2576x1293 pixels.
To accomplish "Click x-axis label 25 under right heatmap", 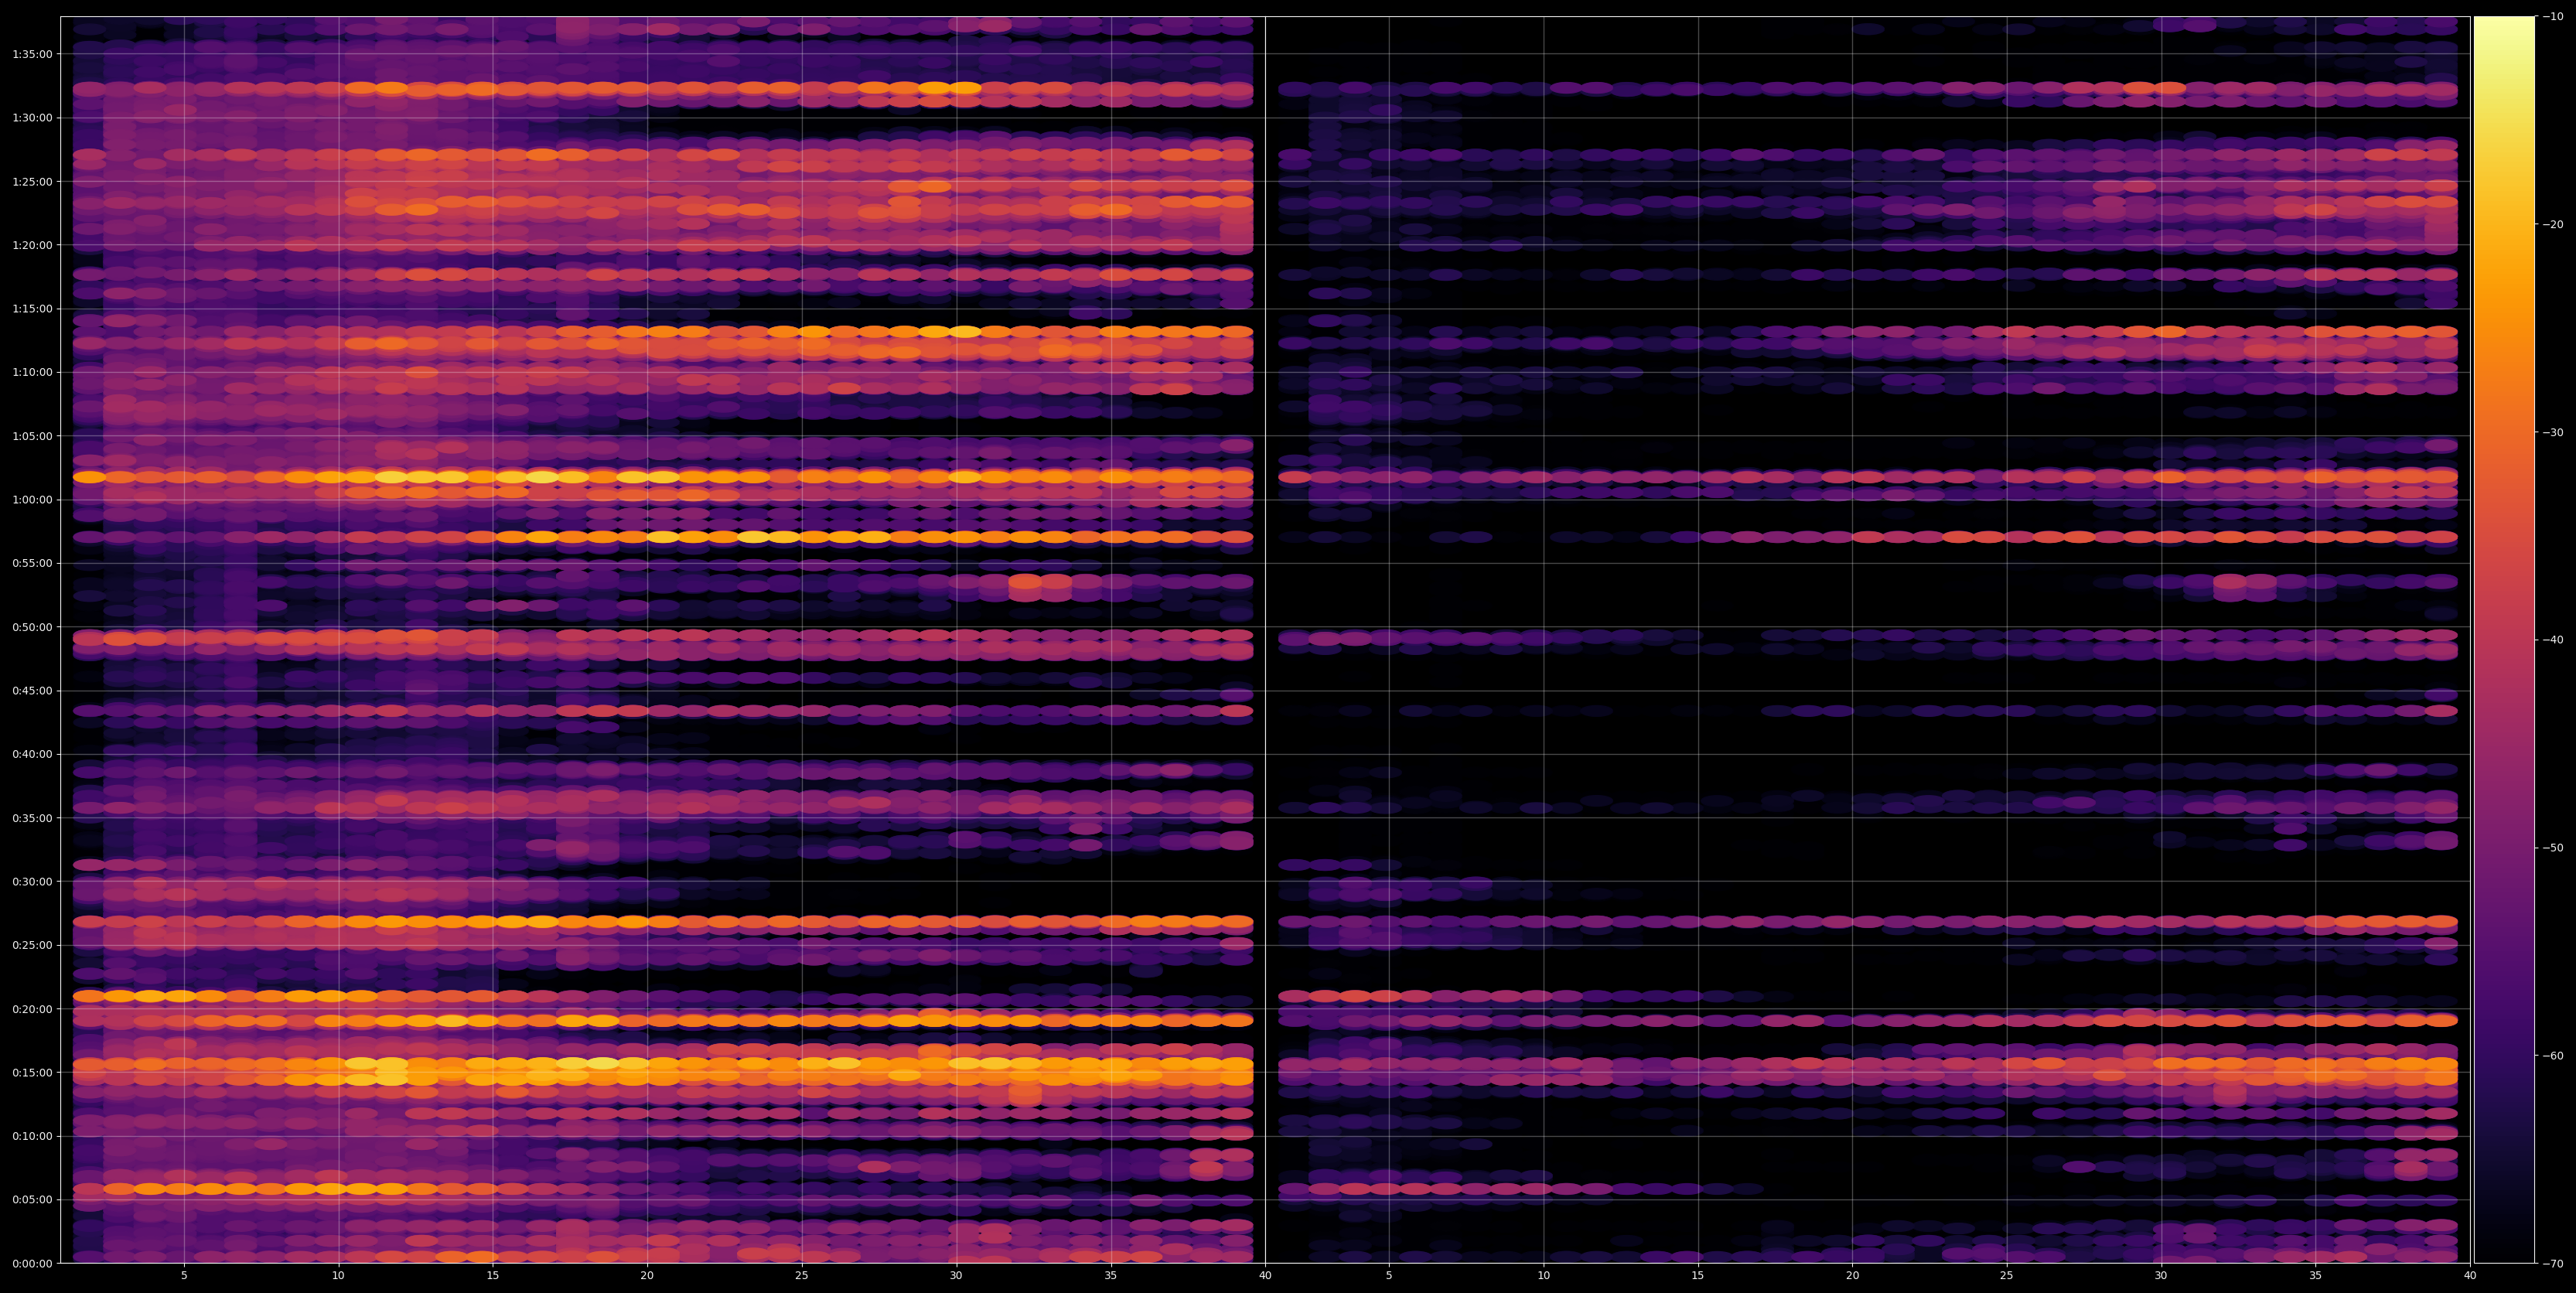I will tap(2007, 1275).
